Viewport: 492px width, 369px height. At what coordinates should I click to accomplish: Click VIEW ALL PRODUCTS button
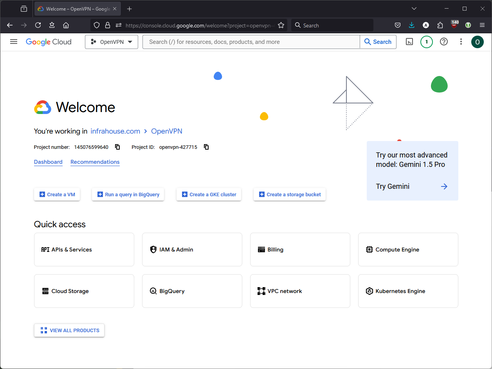[x=69, y=330]
